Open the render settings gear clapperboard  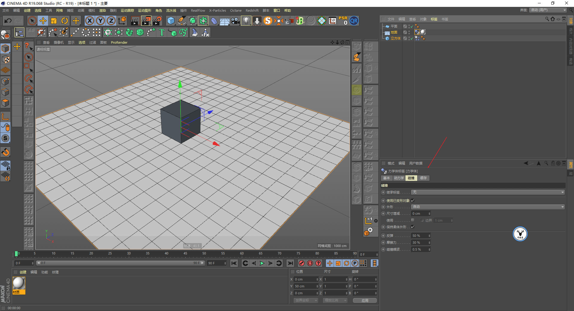(157, 21)
